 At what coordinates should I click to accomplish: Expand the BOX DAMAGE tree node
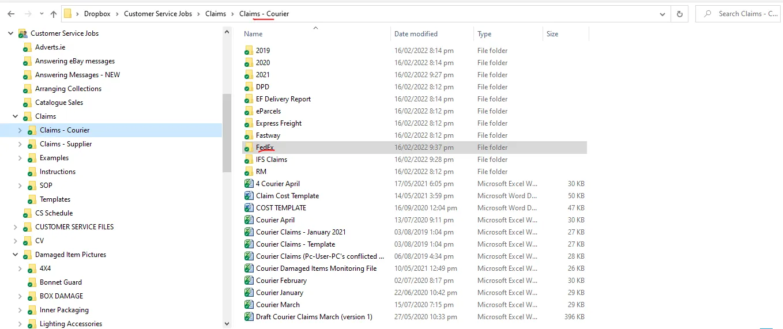click(x=20, y=296)
